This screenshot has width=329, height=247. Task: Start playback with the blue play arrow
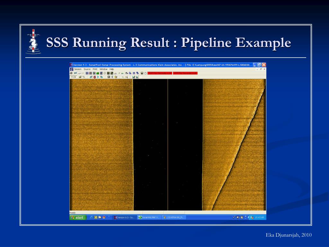click(98, 77)
